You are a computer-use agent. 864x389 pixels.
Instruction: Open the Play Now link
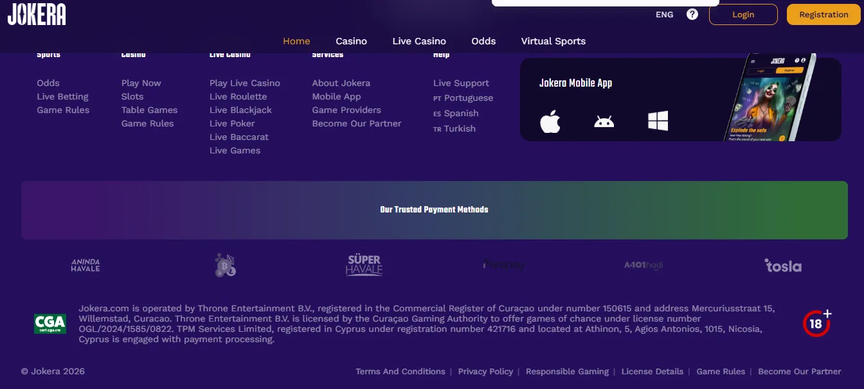coord(141,83)
